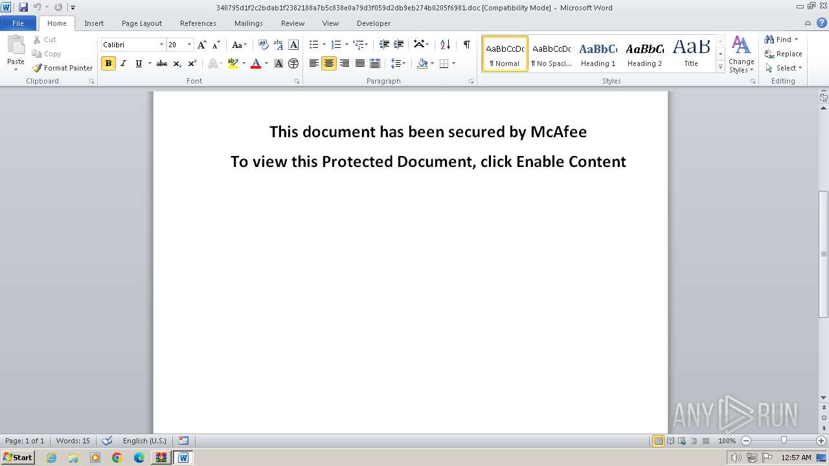The width and height of the screenshot is (829, 466).
Task: Save document from Quick Access Toolbar
Action: click(x=23, y=7)
